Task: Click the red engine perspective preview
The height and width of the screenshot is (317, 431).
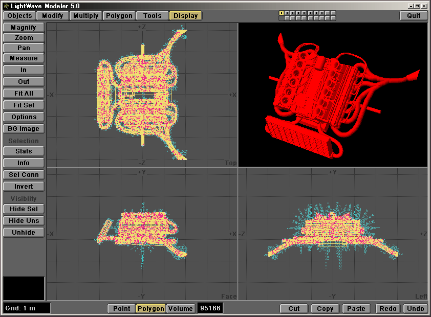Action: (333, 95)
